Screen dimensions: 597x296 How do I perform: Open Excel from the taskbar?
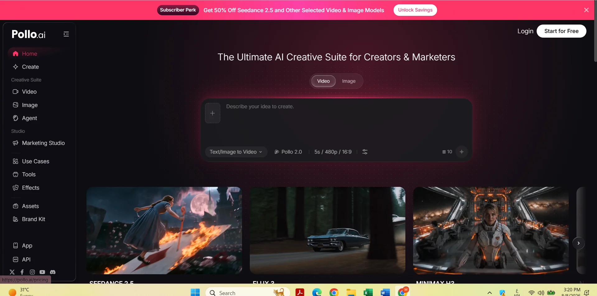368,292
